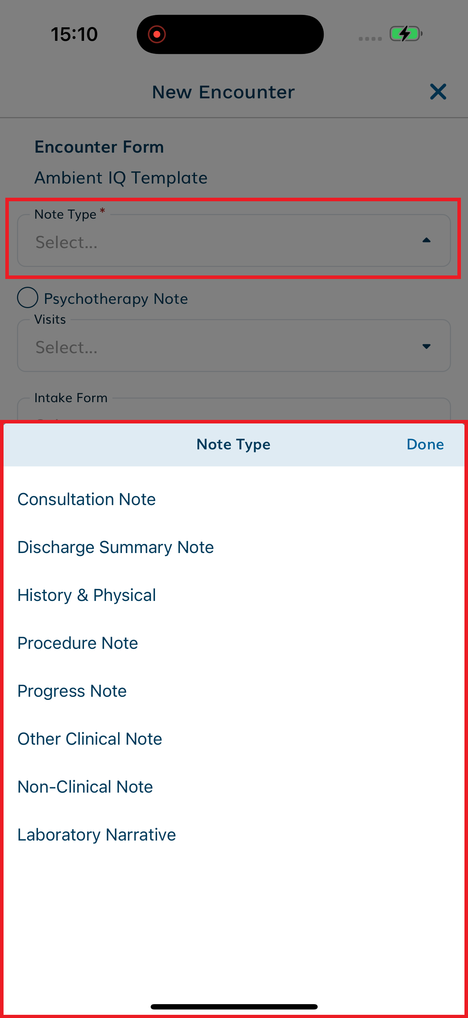Screen dimensions: 468x1018
Task: Expand the Visits dropdown arrow
Action: pos(426,346)
